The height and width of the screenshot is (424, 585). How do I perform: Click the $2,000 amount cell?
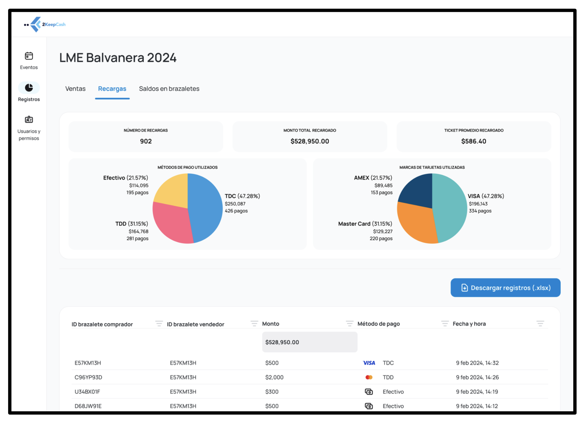pos(275,377)
